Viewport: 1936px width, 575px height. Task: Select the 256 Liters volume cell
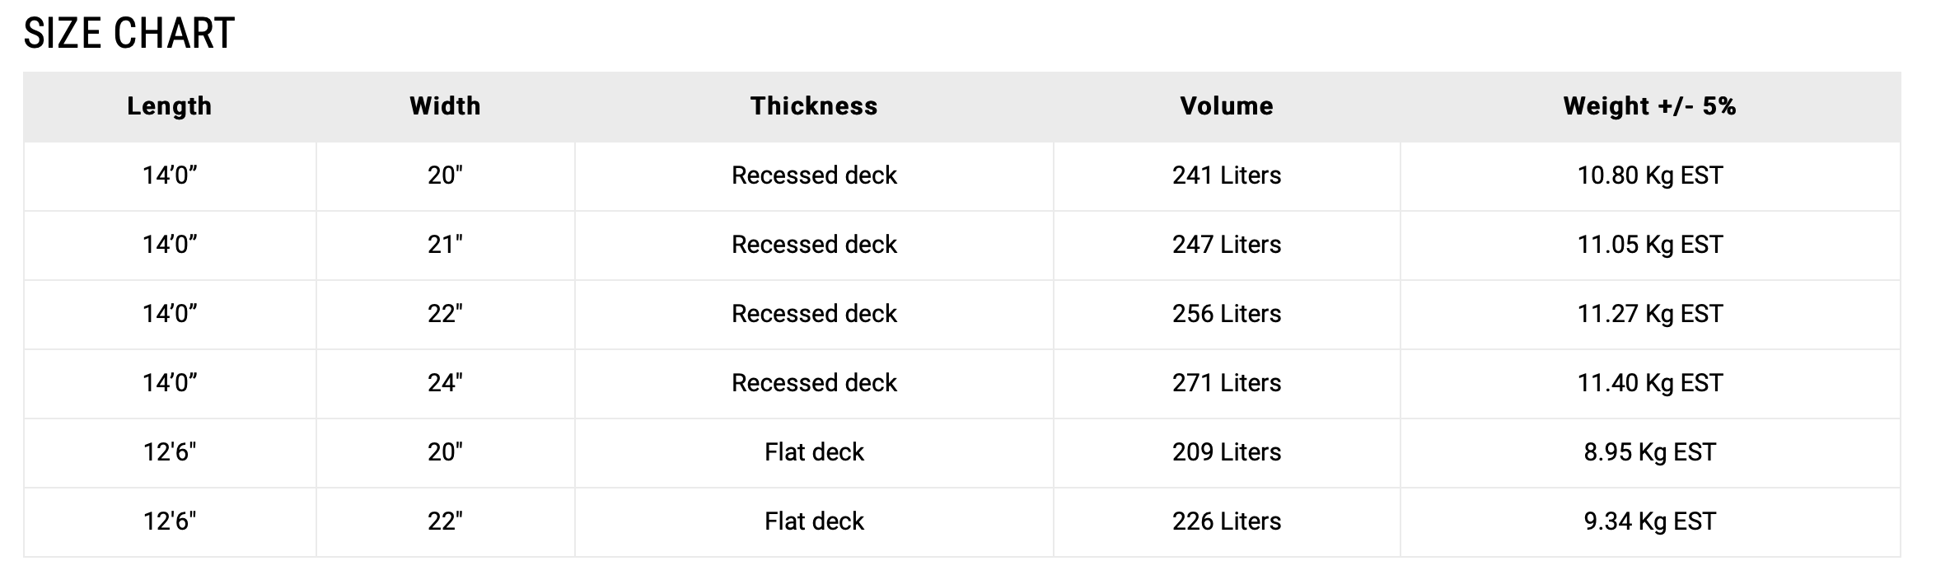click(x=1227, y=314)
